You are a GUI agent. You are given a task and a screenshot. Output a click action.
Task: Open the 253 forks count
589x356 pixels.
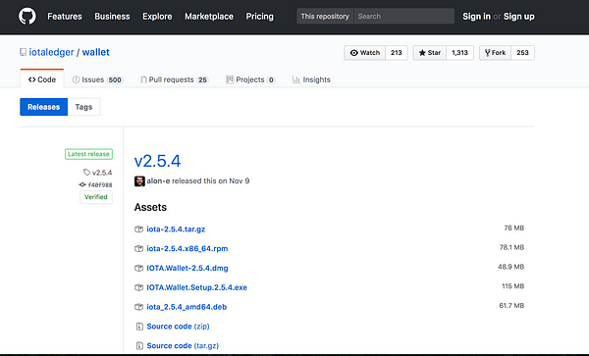tap(522, 53)
